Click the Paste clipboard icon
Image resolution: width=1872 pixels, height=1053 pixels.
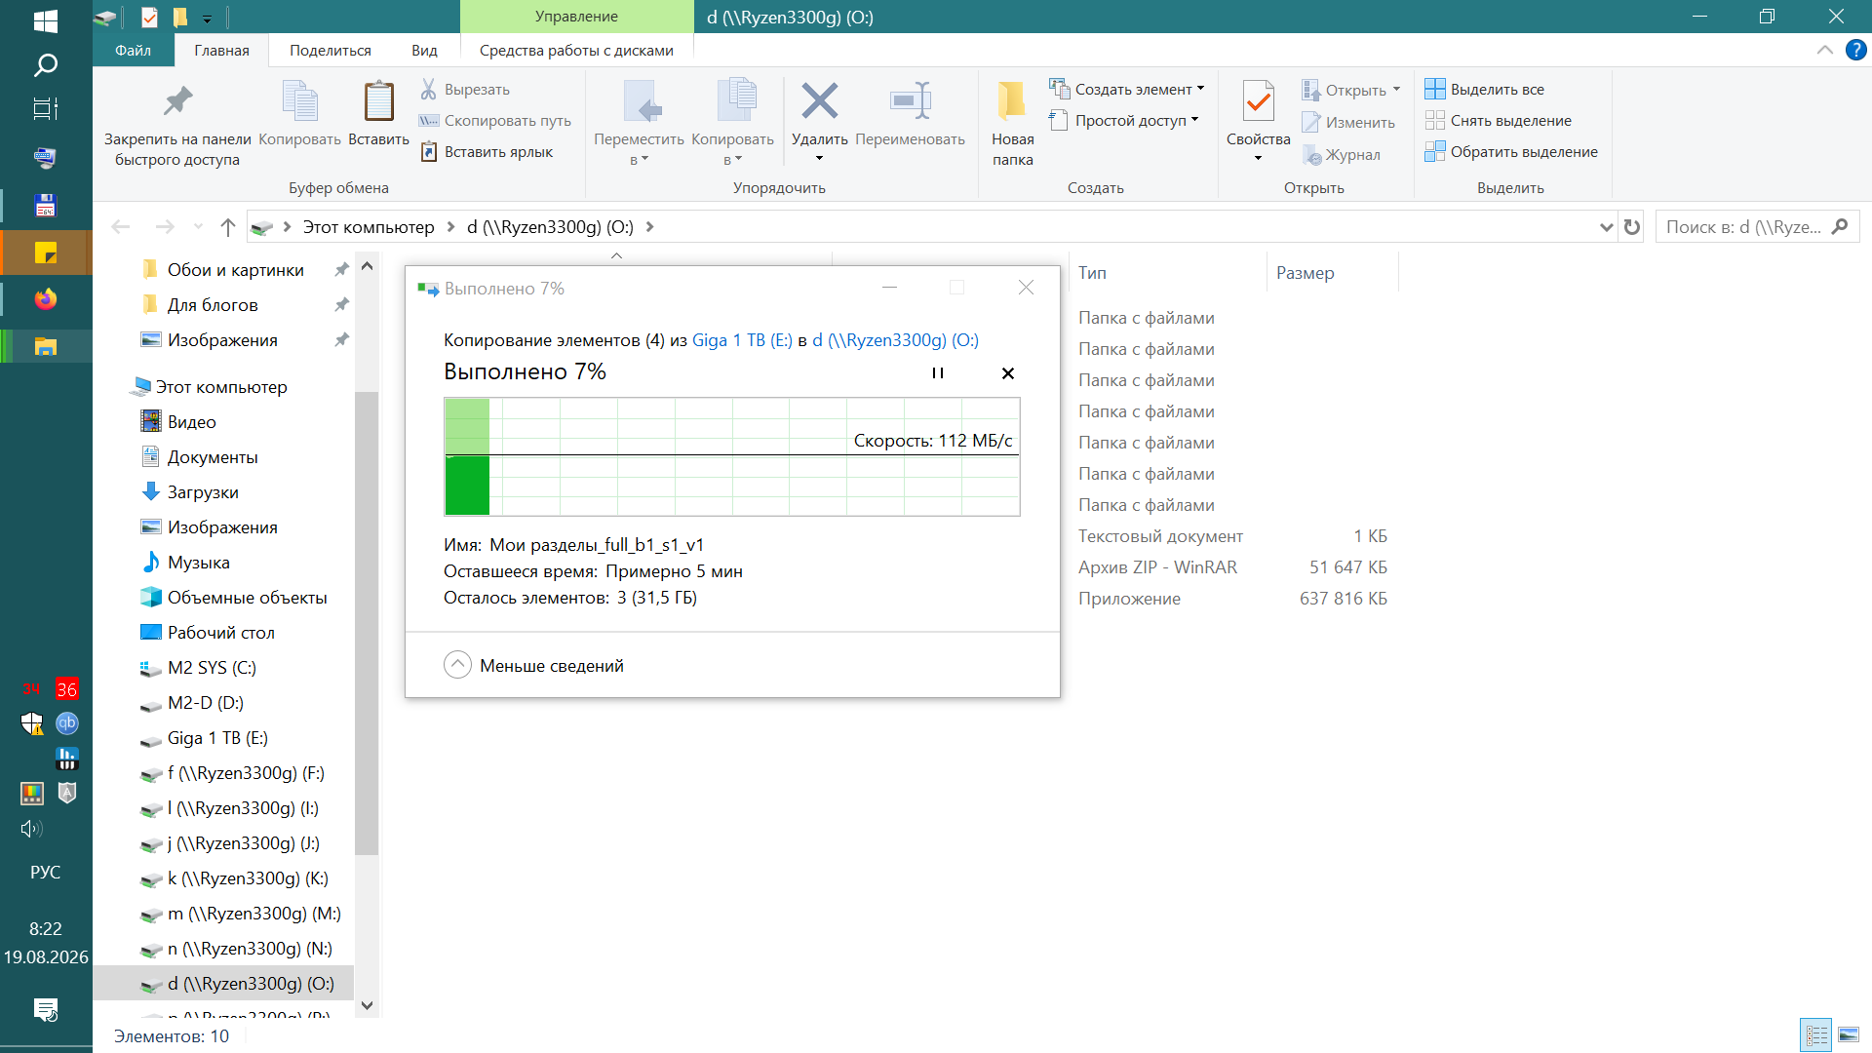[378, 101]
